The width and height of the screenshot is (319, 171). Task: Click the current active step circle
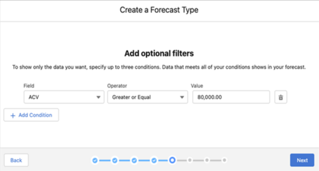click(x=172, y=160)
